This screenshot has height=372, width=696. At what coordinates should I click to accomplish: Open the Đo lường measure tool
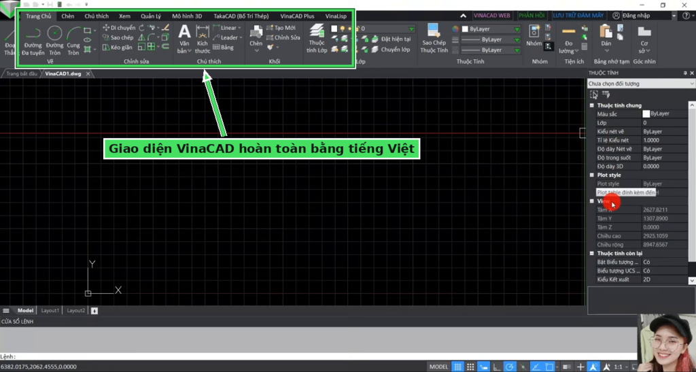point(568,41)
